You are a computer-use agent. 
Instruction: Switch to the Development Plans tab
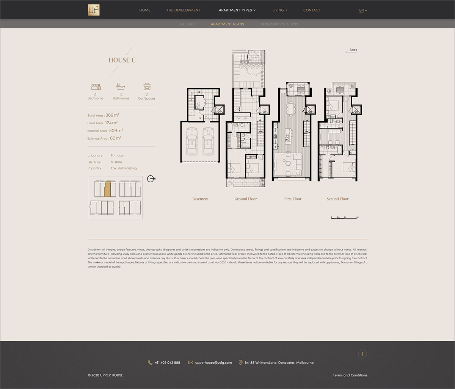point(279,24)
